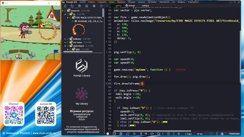244x137 pixels.
Task: Open the Настройки menu
Action: coord(152,2)
